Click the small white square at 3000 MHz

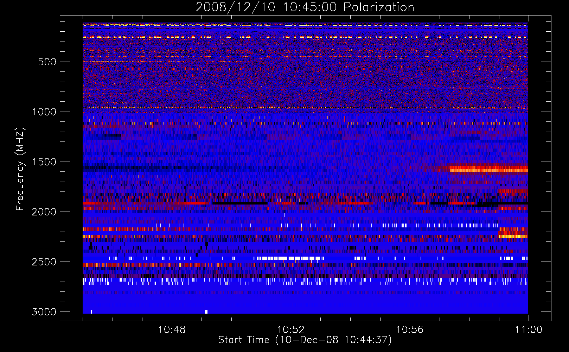(206, 312)
